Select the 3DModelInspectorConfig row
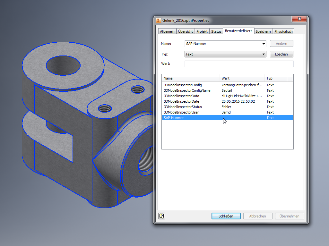The height and width of the screenshot is (246, 329). (228, 85)
